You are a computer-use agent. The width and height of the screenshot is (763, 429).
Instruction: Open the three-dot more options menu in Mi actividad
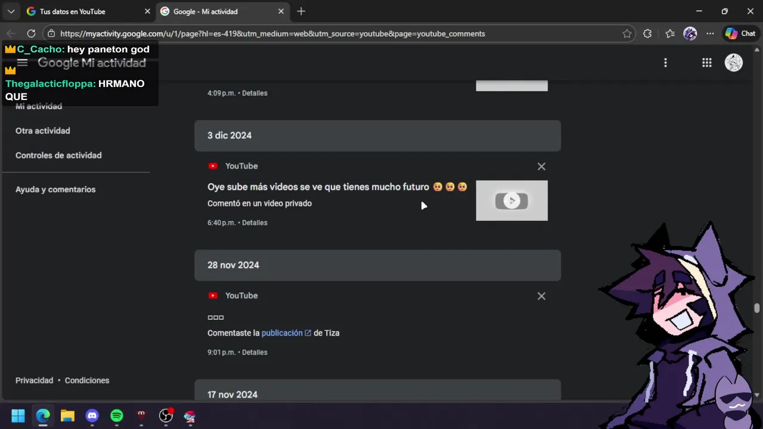click(665, 63)
